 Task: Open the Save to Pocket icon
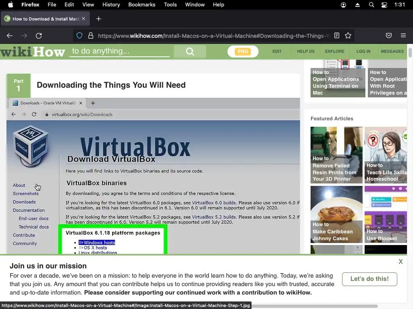point(389,35)
